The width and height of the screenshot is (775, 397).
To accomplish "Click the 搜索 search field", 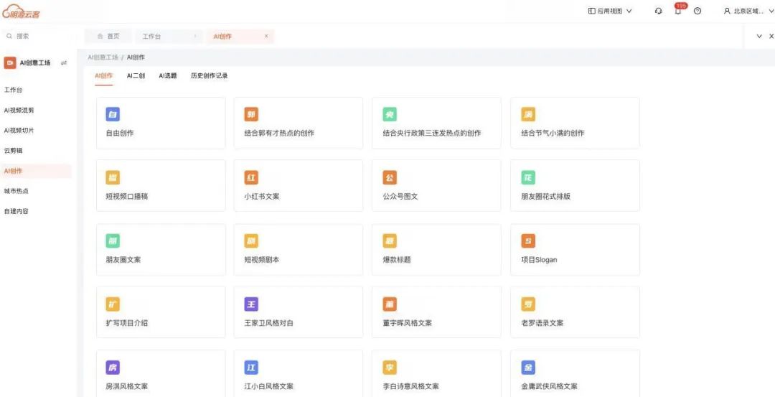I will tap(36, 36).
